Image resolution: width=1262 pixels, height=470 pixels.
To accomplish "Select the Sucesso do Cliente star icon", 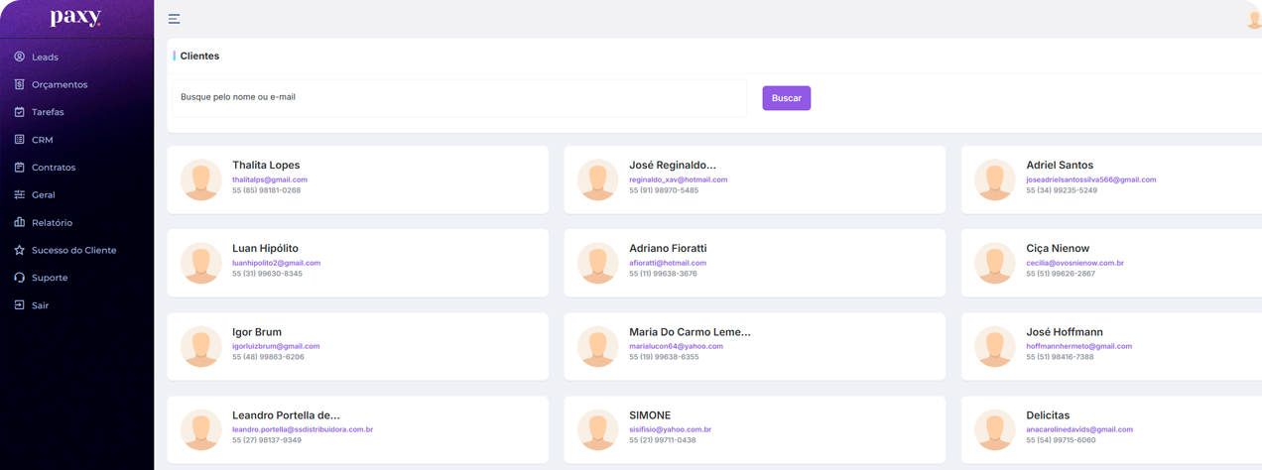I will [x=19, y=250].
